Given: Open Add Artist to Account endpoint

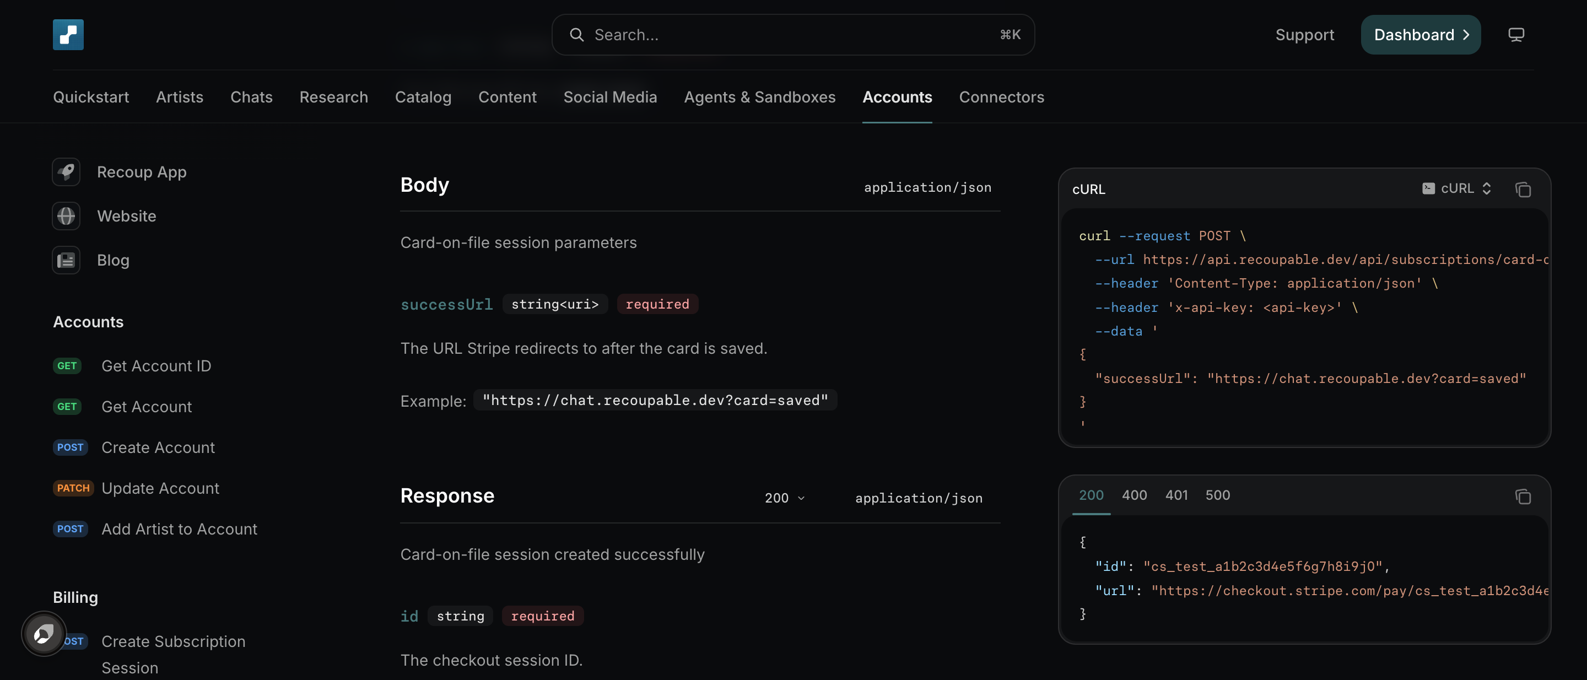Looking at the screenshot, I should click(179, 529).
